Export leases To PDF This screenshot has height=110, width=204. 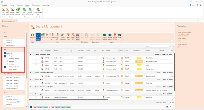coord(115,37)
